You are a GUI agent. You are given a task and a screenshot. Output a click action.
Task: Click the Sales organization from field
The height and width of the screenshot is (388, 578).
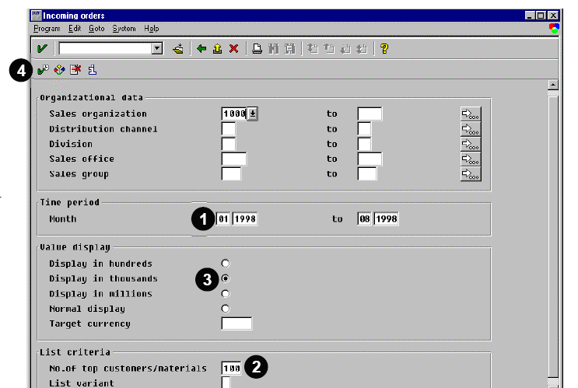[x=233, y=114]
